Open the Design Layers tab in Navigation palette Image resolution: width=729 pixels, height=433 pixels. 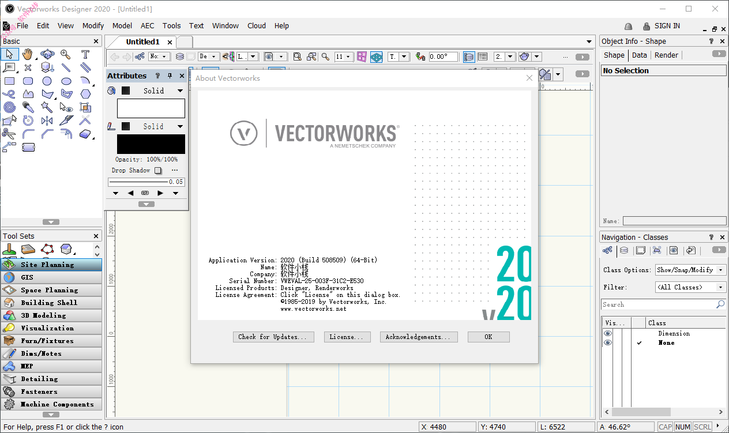point(624,250)
